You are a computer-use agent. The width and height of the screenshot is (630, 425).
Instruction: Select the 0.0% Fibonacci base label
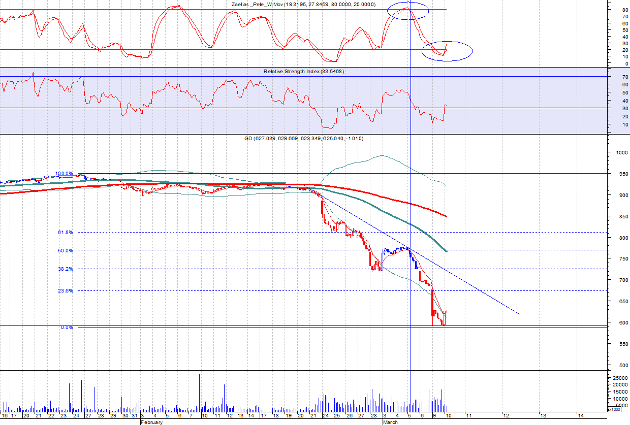click(67, 328)
